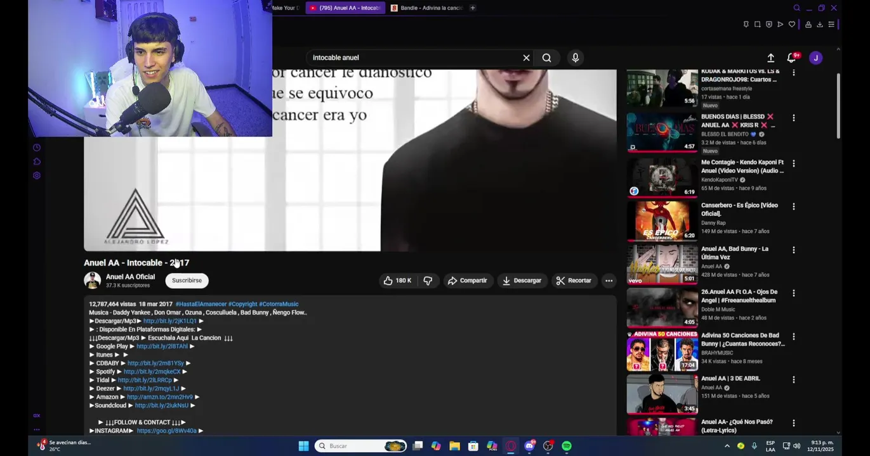Click the YouTube search magnifier button
The height and width of the screenshot is (456, 870).
(x=546, y=58)
